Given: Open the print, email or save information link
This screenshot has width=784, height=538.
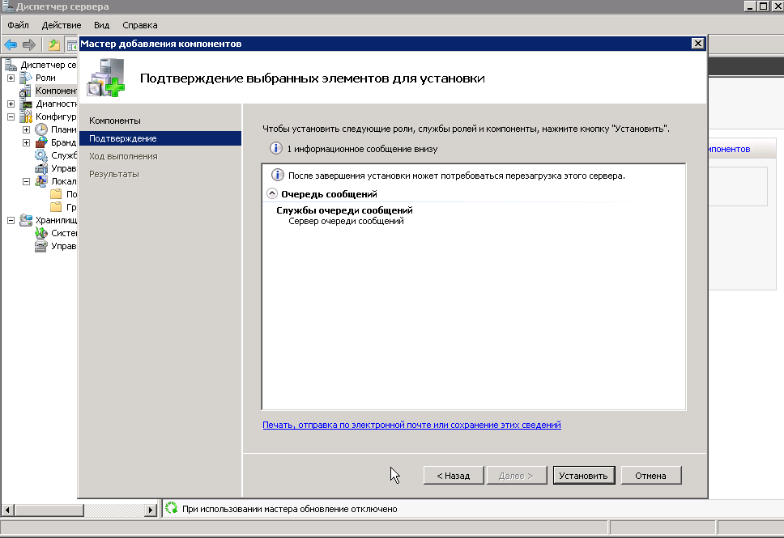Looking at the screenshot, I should [x=411, y=425].
